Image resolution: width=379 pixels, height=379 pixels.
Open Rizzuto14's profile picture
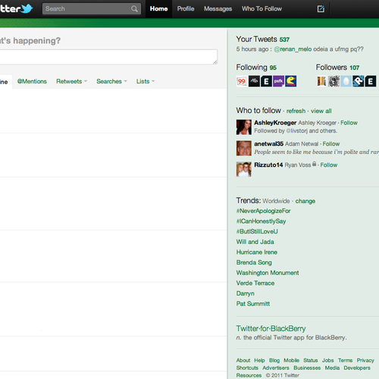(x=244, y=169)
